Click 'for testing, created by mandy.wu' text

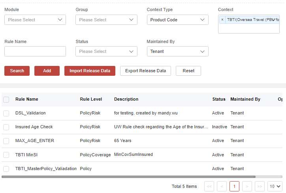(146, 113)
